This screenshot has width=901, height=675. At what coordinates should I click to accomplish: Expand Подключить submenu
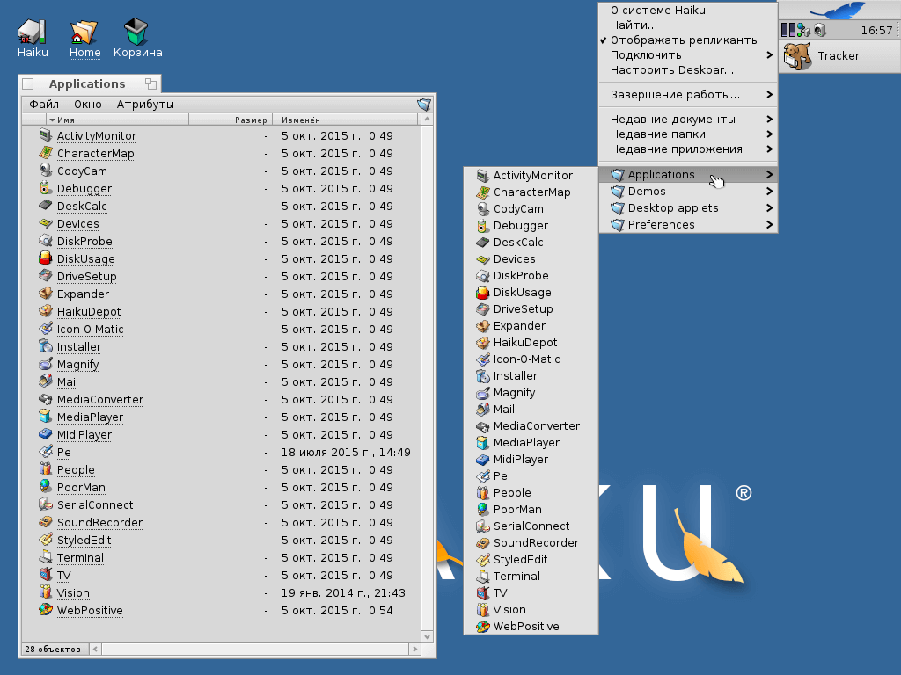tap(688, 55)
